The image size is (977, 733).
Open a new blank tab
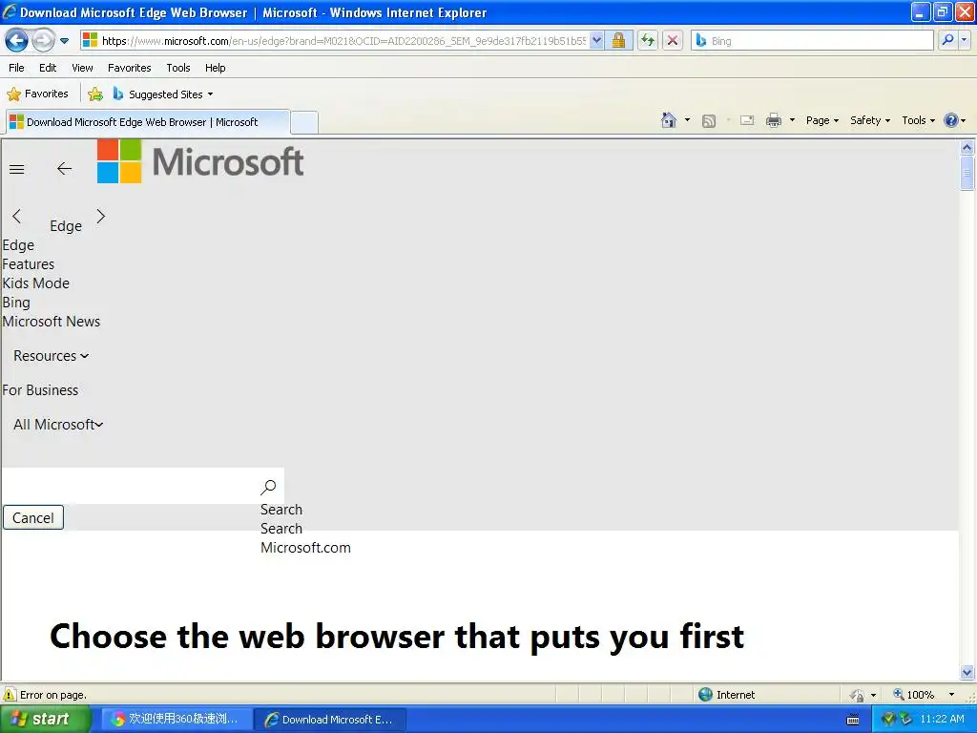(304, 122)
